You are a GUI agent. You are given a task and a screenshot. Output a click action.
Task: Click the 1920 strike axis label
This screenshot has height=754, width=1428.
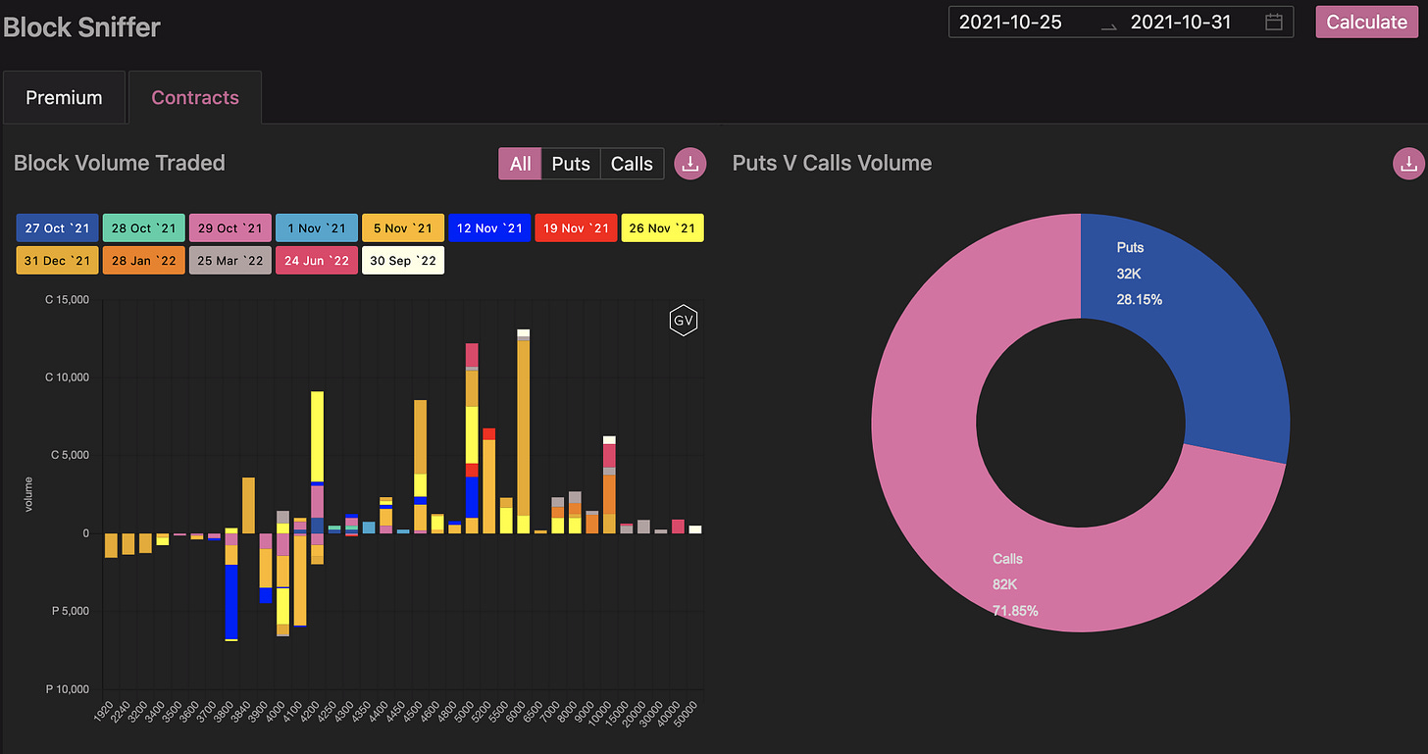click(106, 714)
